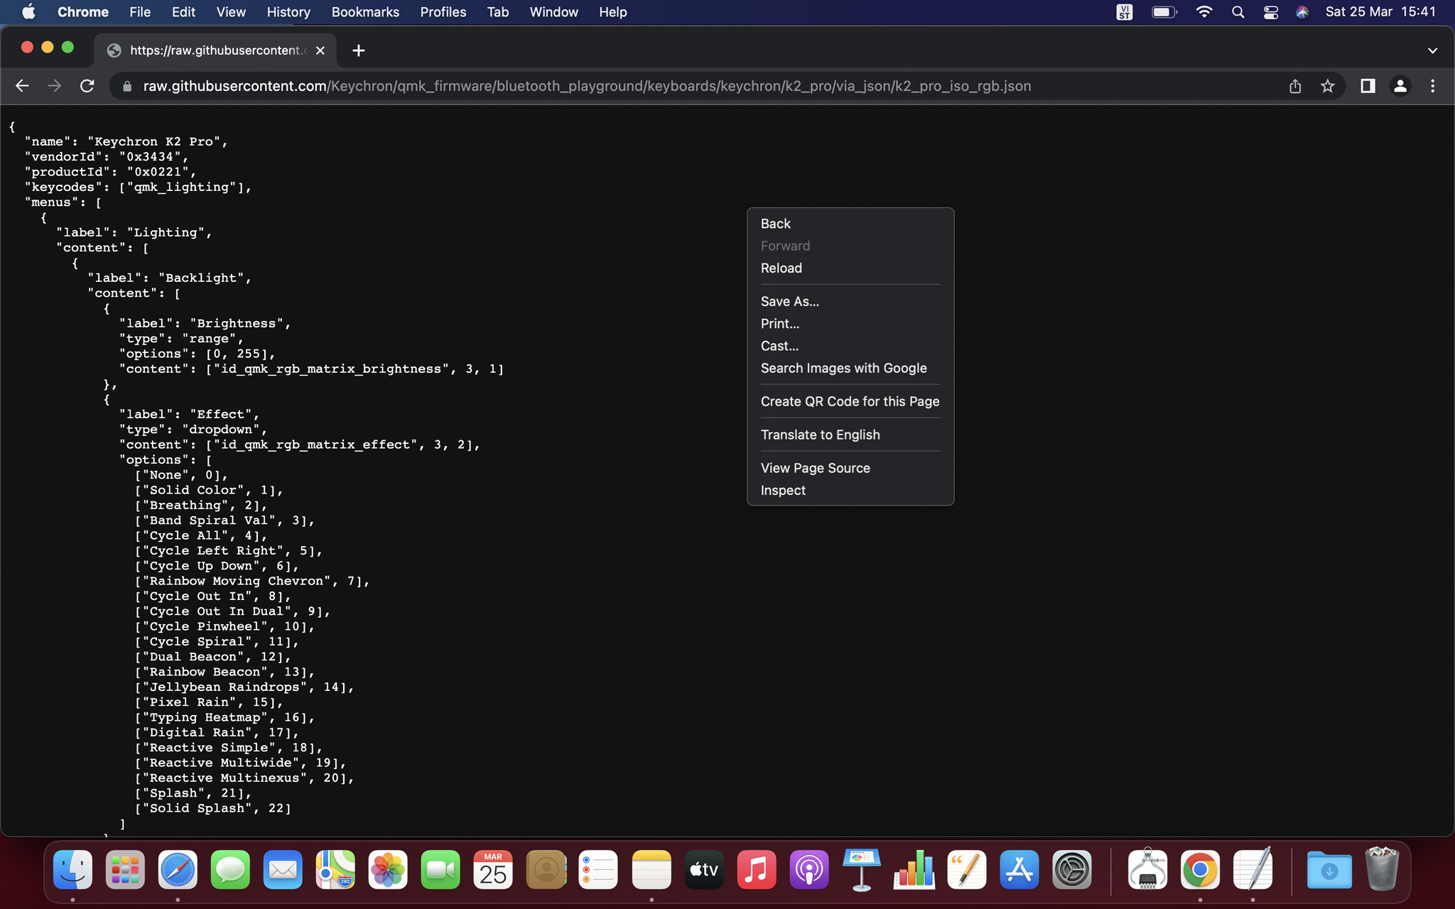This screenshot has height=909, width=1455.
Task: Open the Bookmarks menu in the menu bar
Action: point(365,12)
